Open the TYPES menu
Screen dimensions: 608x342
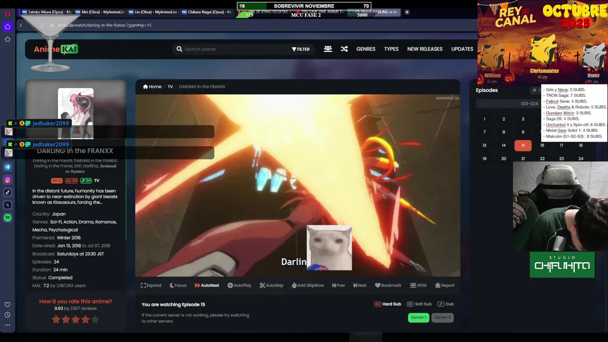[391, 49]
